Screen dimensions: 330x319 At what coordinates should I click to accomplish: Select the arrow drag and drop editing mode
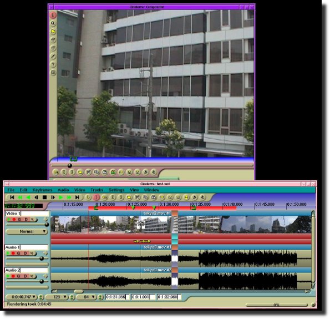coord(88,198)
